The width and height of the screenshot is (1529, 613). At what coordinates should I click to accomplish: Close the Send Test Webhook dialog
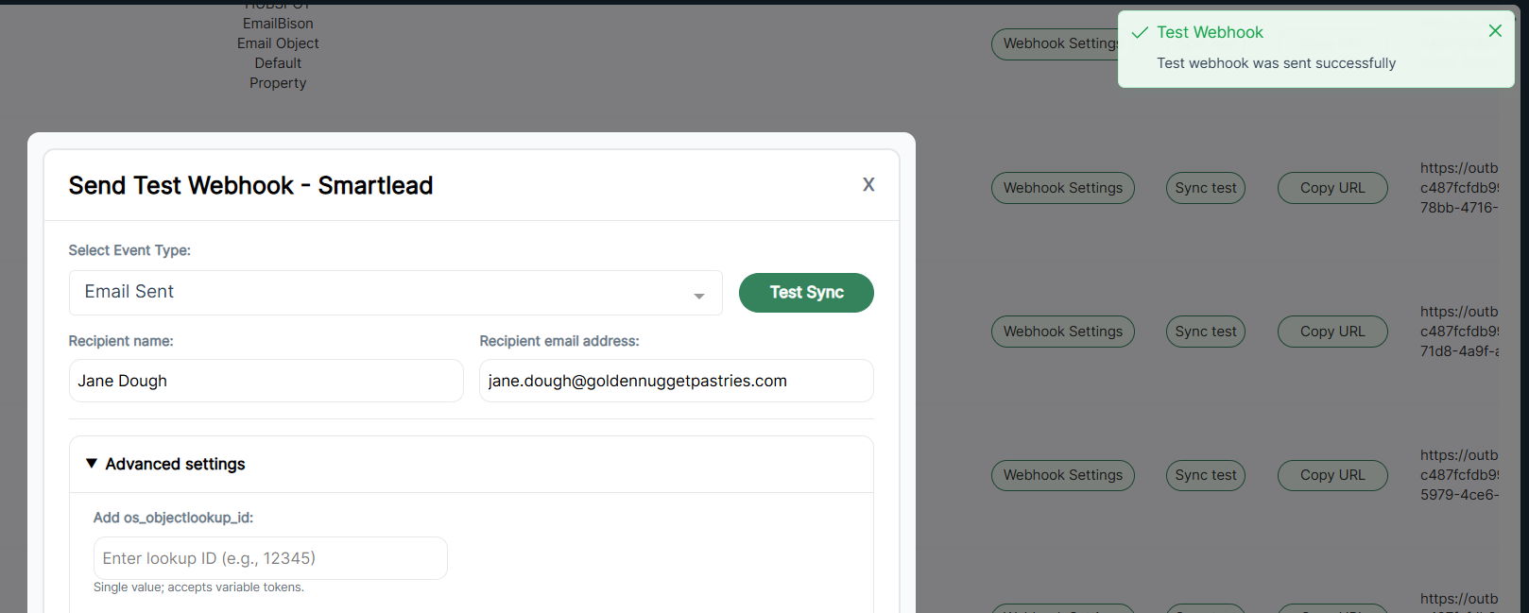(x=868, y=185)
